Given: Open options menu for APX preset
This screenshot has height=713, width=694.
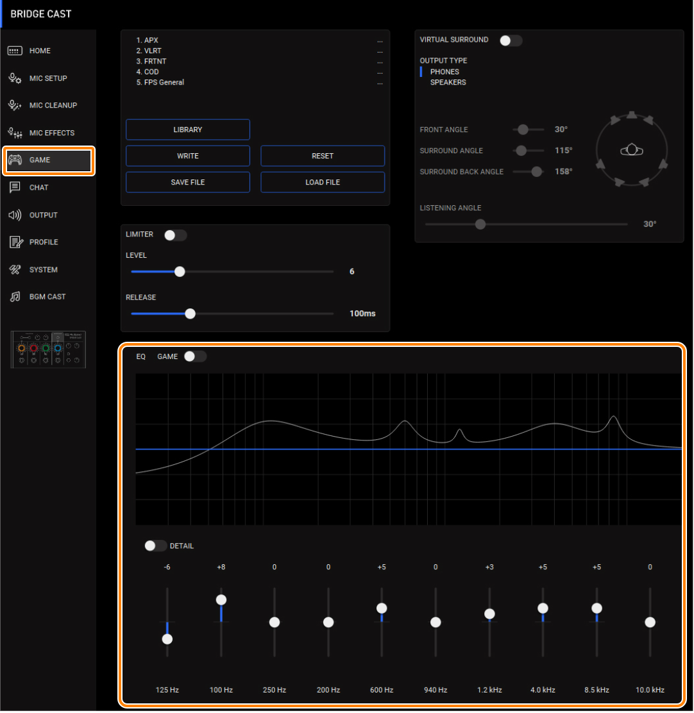Looking at the screenshot, I should (380, 41).
